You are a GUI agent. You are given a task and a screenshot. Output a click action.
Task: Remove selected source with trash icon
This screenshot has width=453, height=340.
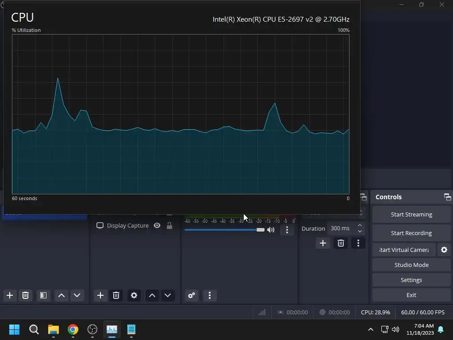(x=116, y=295)
